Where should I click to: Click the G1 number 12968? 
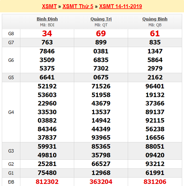101,173
